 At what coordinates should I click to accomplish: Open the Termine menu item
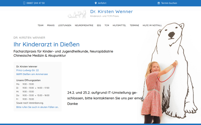[134, 25]
